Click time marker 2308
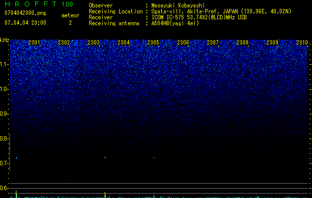 point(243,43)
